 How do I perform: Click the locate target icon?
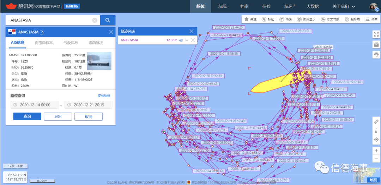[x=376, y=140]
